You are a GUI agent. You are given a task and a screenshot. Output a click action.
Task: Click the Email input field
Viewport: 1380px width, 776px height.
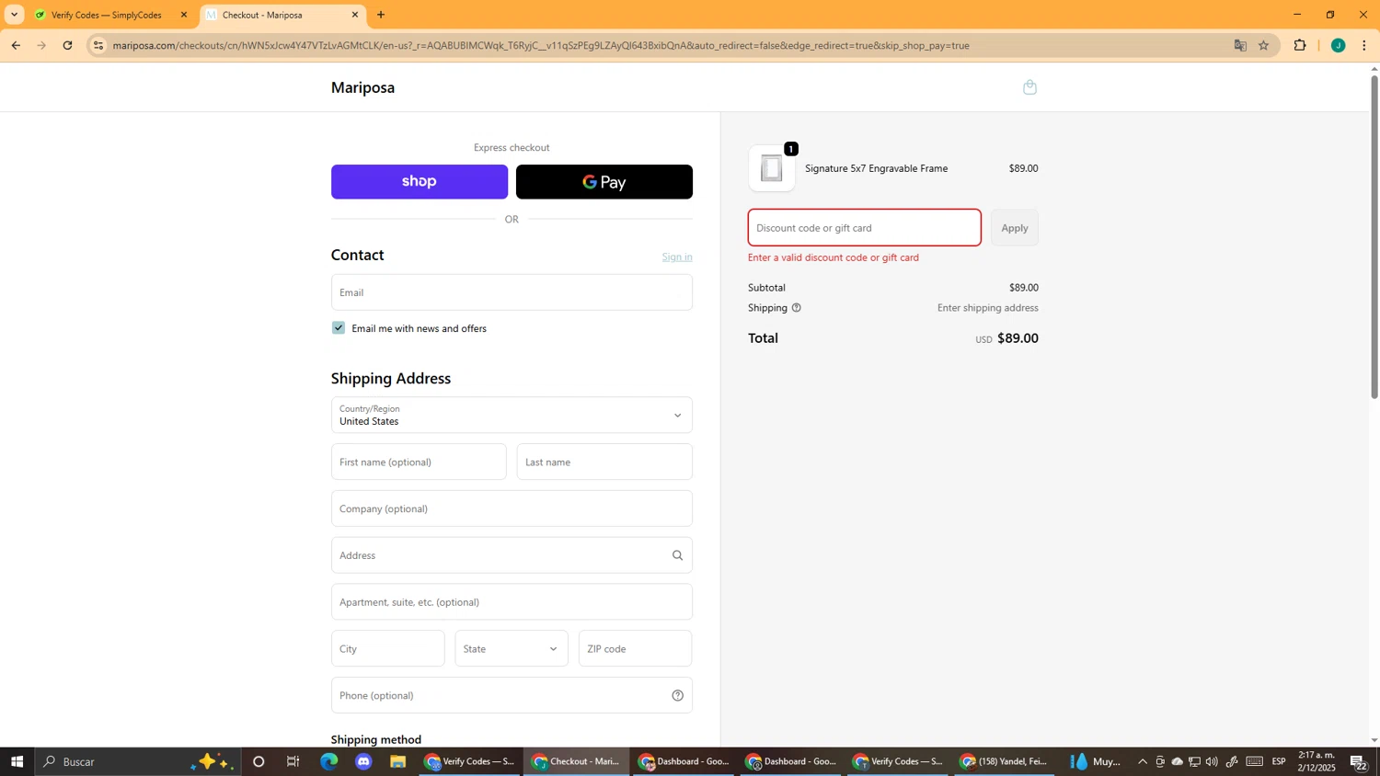[x=512, y=292]
